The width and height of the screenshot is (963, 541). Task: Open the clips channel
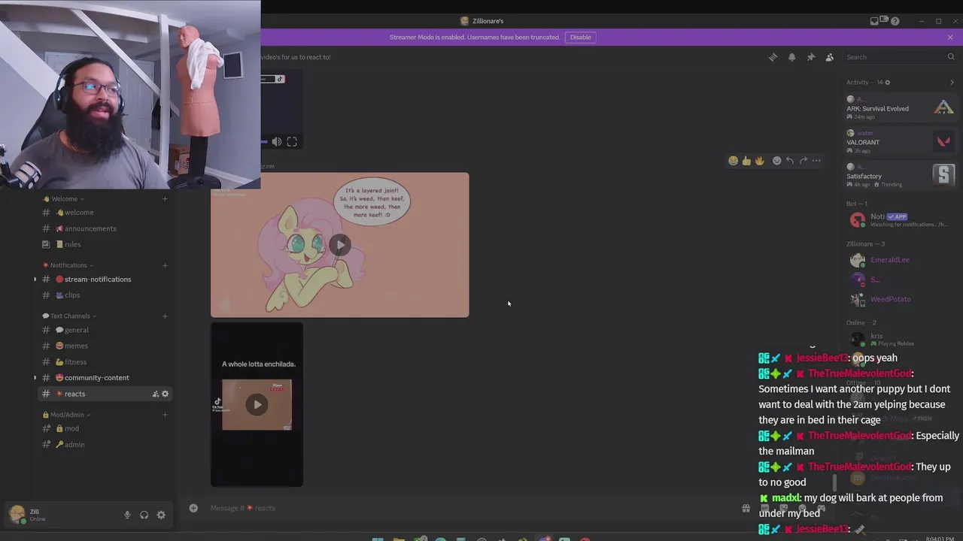tap(105, 295)
